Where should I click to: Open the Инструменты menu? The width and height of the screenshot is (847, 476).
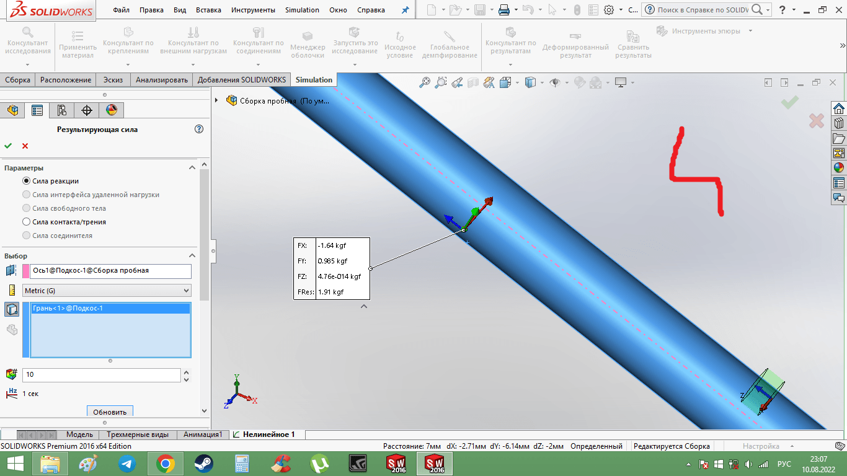pos(253,11)
